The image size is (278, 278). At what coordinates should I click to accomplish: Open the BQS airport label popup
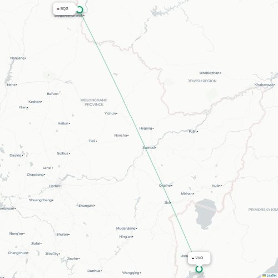click(x=64, y=9)
